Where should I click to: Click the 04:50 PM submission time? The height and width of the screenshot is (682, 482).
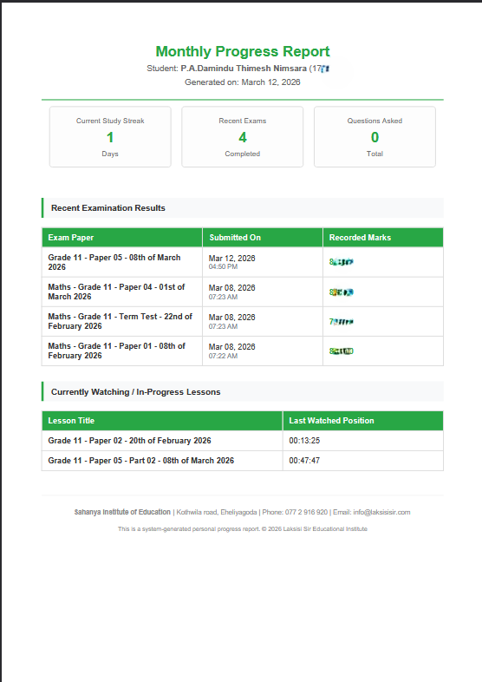click(223, 266)
